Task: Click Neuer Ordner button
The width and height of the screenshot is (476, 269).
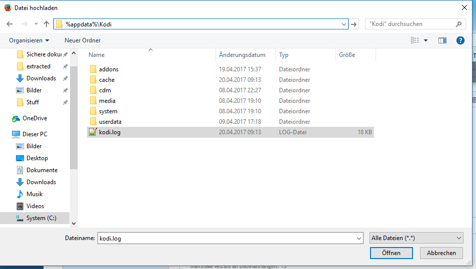Action: point(82,40)
